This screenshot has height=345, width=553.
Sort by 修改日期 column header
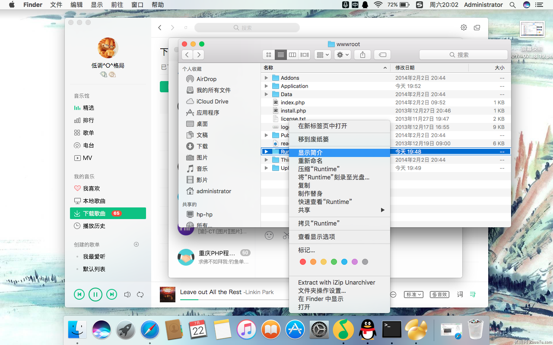point(429,68)
